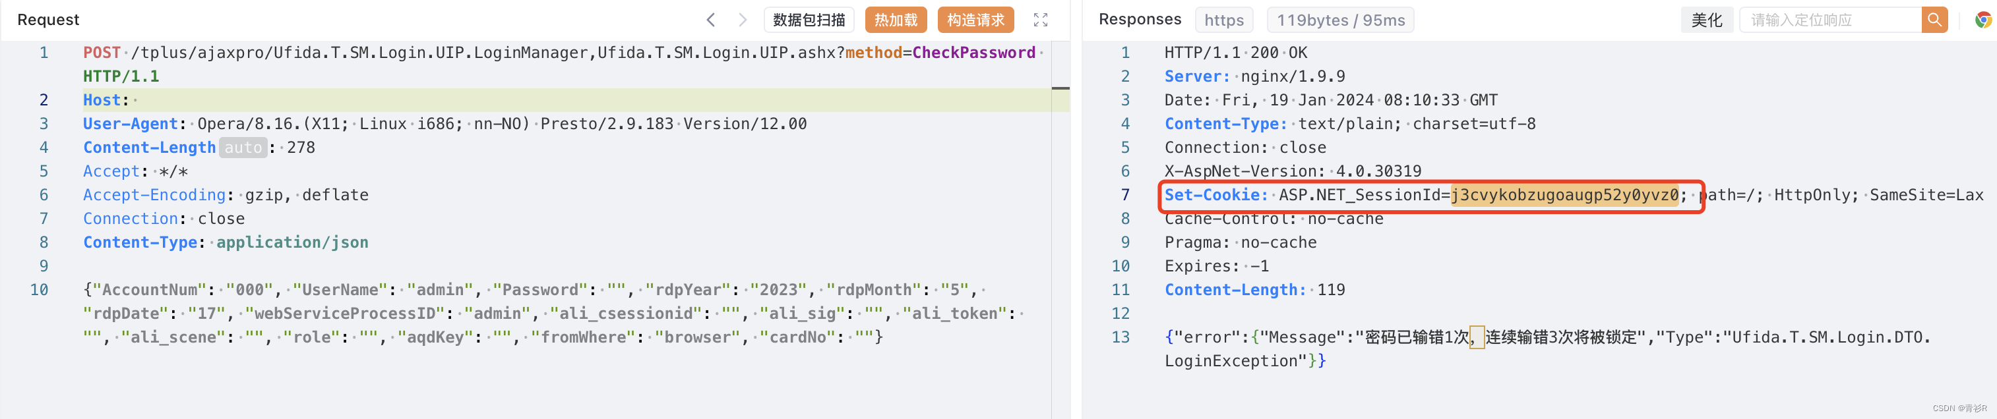Toggle 美化 to beautify the response
The width and height of the screenshot is (1997, 419).
tap(1707, 19)
